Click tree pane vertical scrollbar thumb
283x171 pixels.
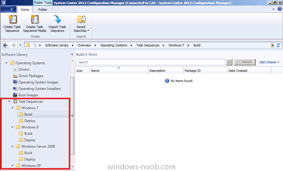click(x=72, y=116)
